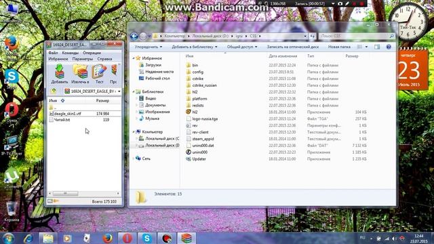This screenshot has height=244, width=434.
Task: Open Firefox from the taskbar
Action: coord(107,238)
